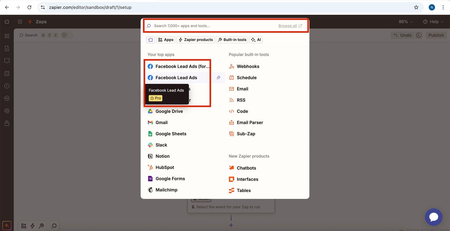450x231 pixels.
Task: Click the wrench tools icon in bottom toolbar
Action: point(41,226)
